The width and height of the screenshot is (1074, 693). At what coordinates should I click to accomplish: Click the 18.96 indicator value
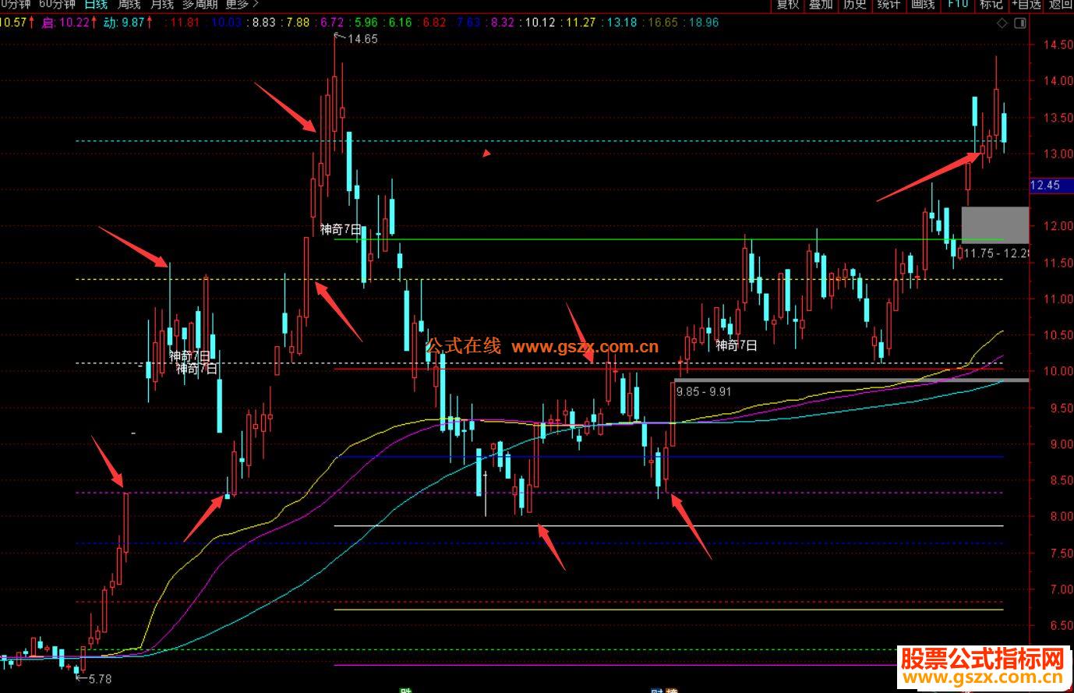704,23
